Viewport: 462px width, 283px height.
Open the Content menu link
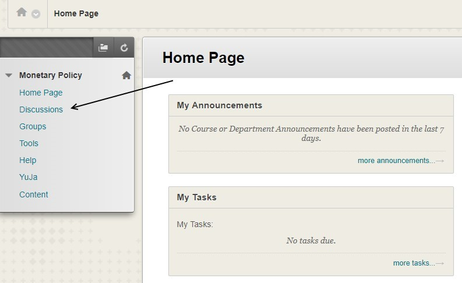34,194
